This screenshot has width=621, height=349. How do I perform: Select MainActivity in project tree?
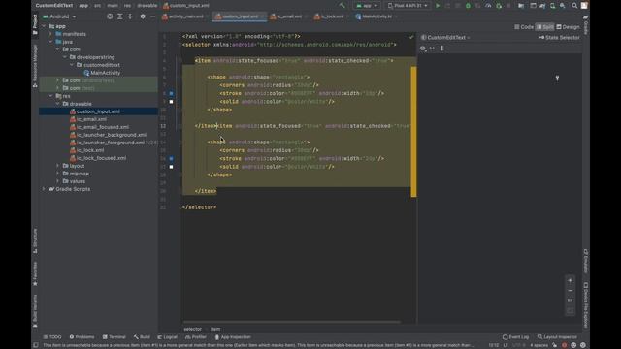tap(102, 73)
